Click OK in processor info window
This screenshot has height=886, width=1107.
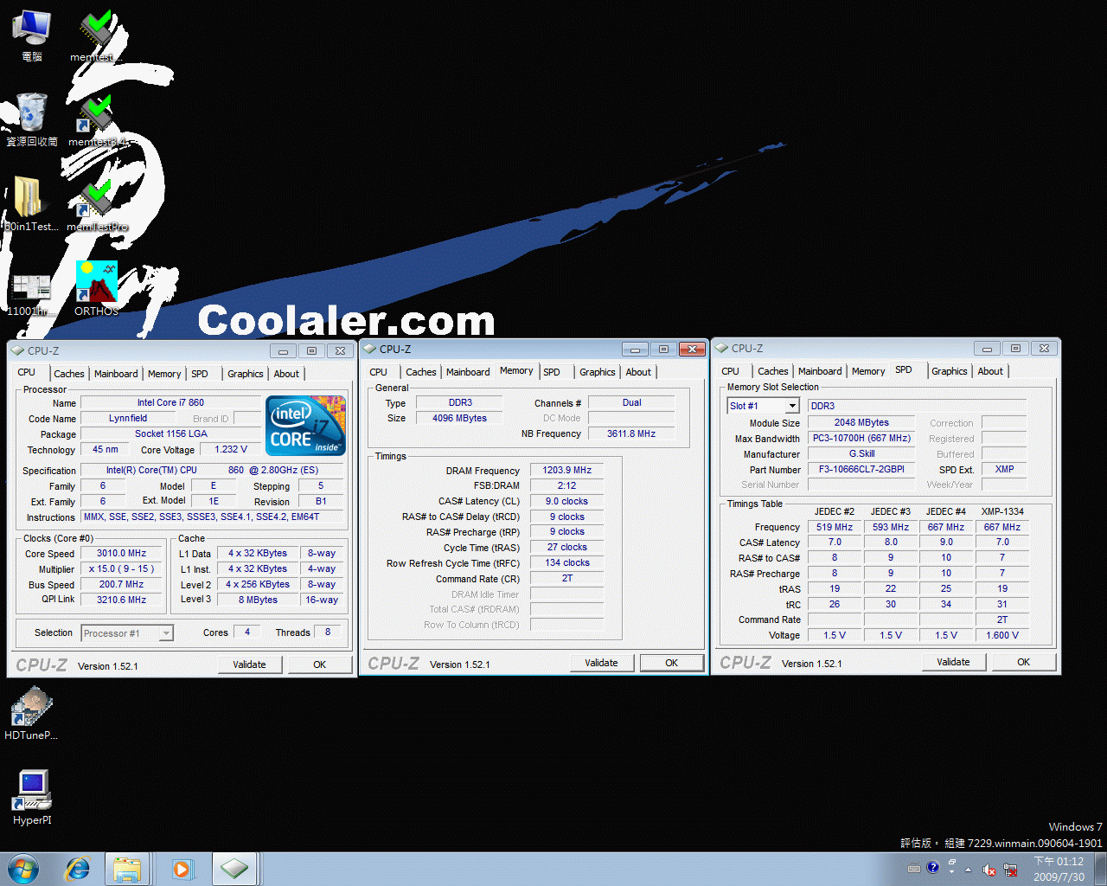click(320, 664)
